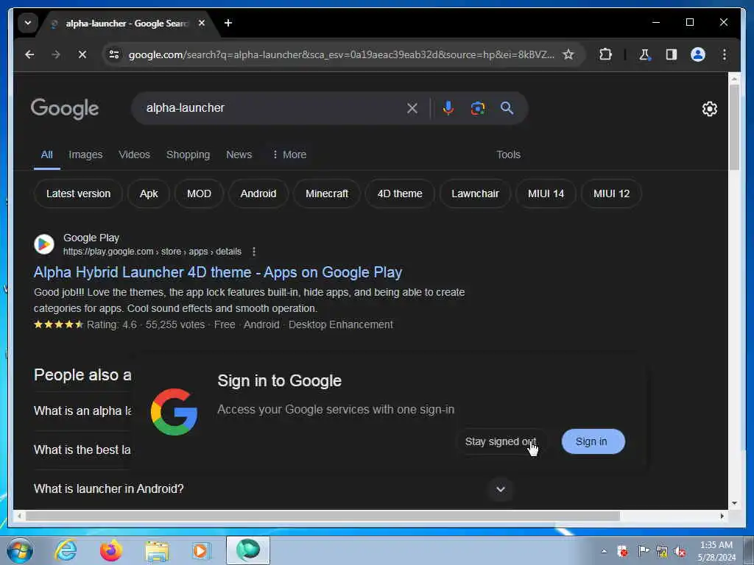Open the tab search dropdown arrow
Viewport: 754px width, 565px height.
click(28, 23)
